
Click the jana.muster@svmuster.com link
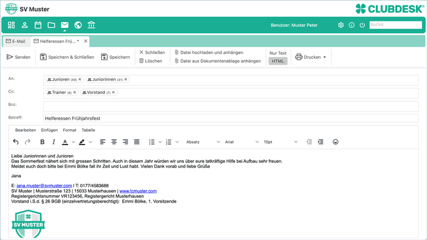point(44,185)
